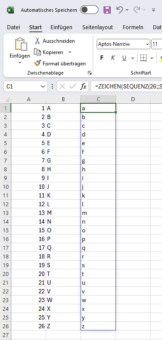This screenshot has width=162, height=340.
Task: Click cell C10 containing j
Action: (x=98, y=187)
